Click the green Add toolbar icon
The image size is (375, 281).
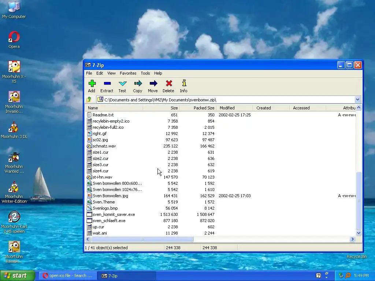click(92, 83)
